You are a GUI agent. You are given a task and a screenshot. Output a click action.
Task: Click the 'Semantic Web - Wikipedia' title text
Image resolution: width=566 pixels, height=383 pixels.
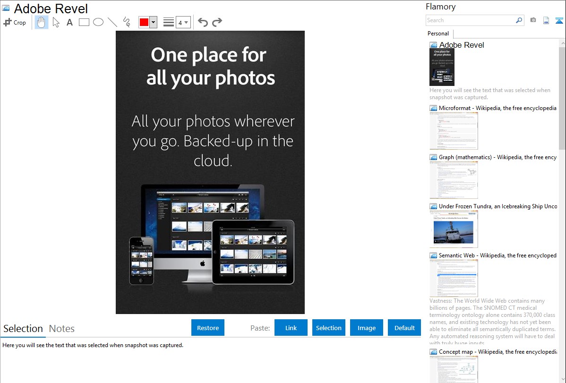[x=497, y=255]
